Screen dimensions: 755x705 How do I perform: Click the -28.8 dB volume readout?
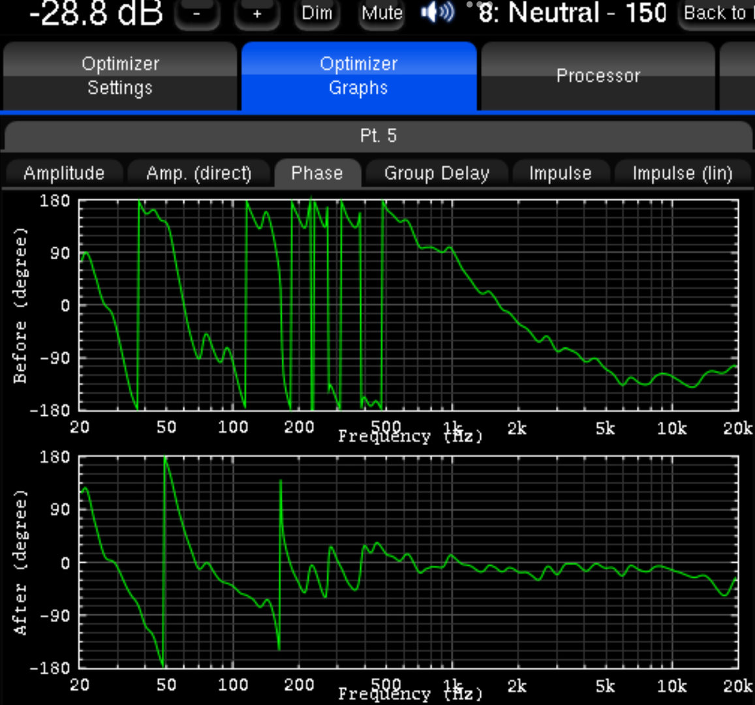tap(96, 13)
